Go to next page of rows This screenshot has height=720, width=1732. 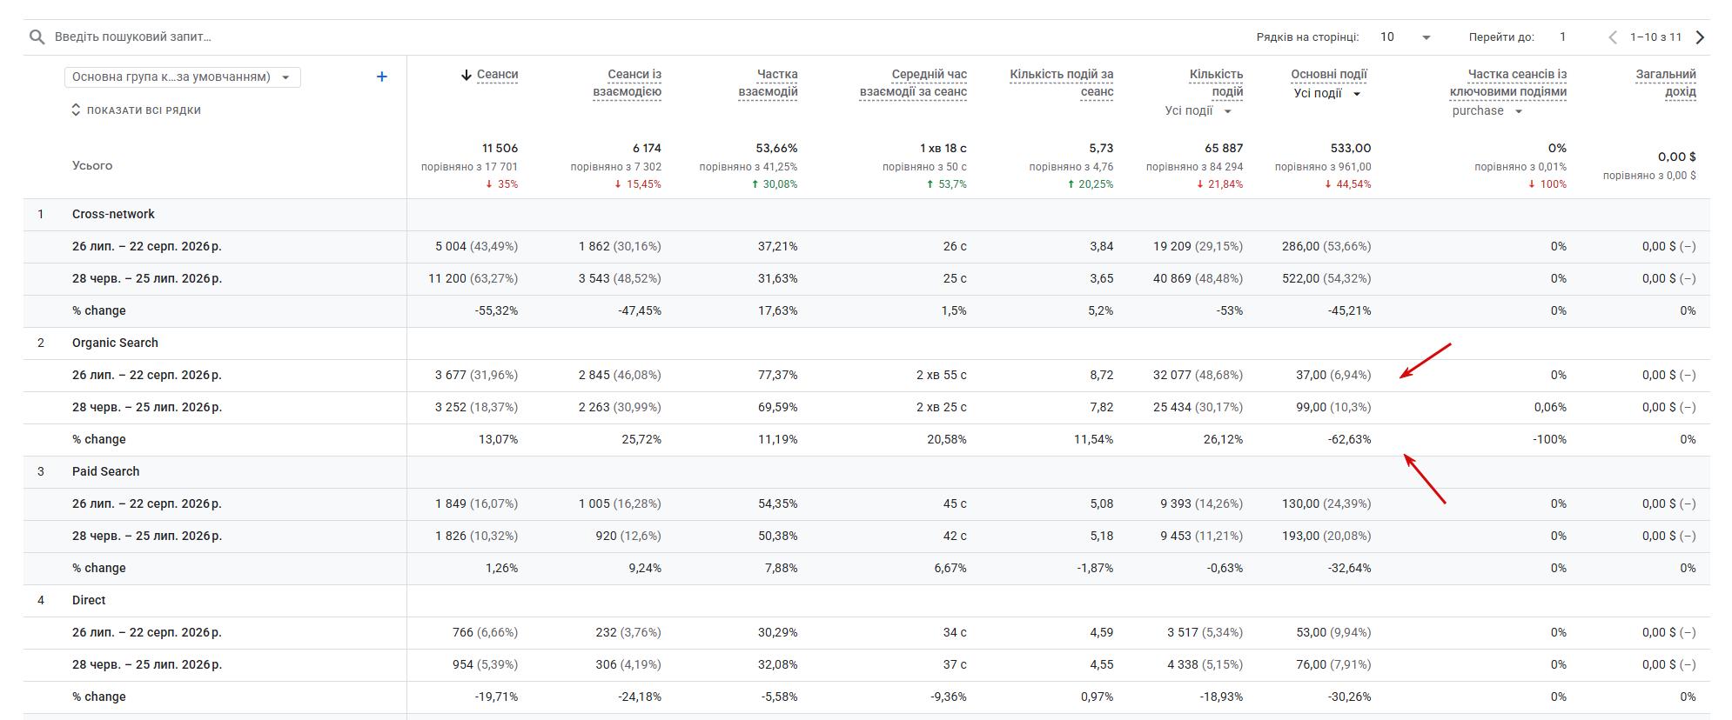tap(1700, 37)
